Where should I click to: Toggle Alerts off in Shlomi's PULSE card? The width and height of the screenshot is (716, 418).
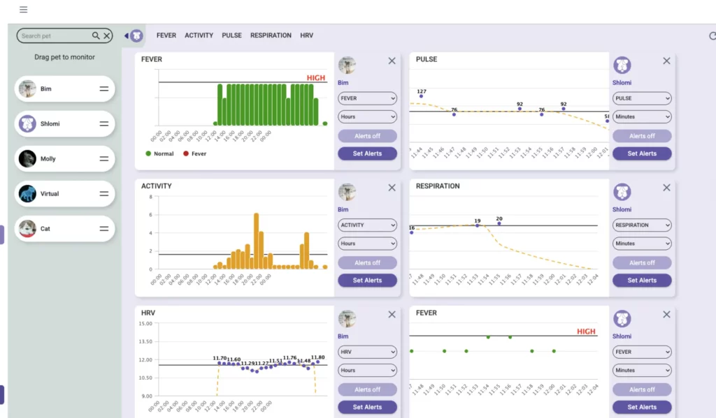[x=642, y=136]
